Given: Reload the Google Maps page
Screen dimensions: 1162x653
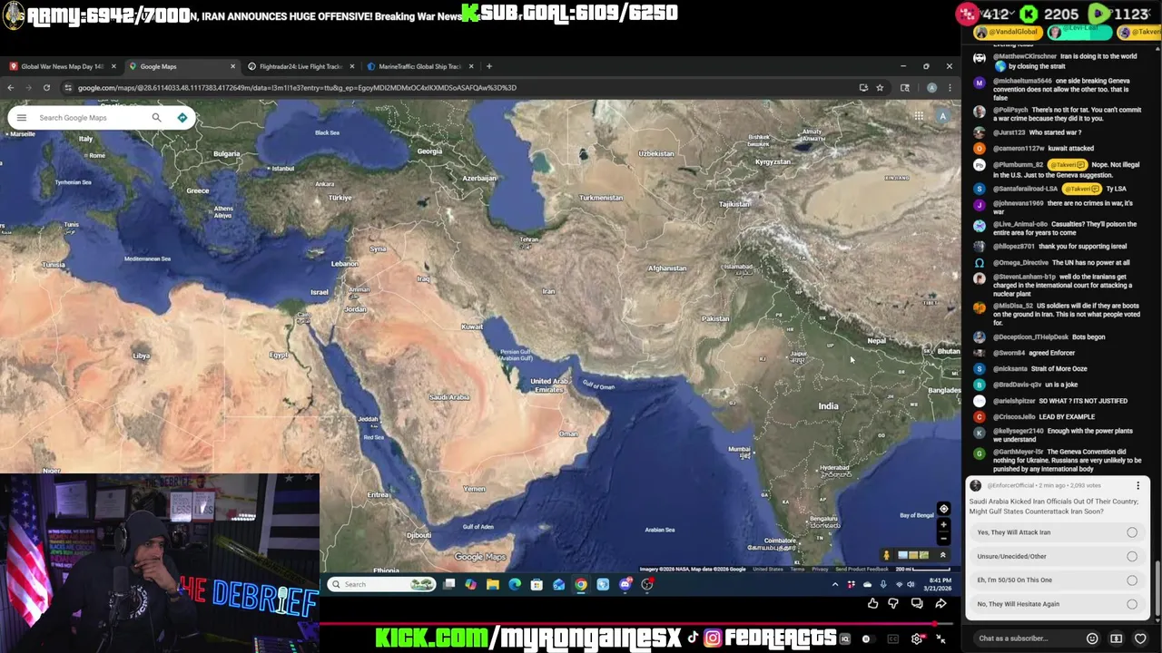Looking at the screenshot, I should pos(46,88).
